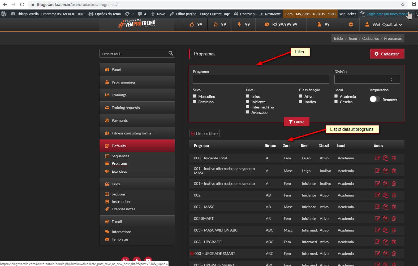Duplicate the 002 SMART program

click(386, 219)
